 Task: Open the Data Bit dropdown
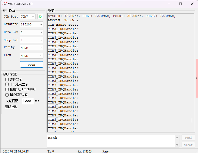(31, 32)
